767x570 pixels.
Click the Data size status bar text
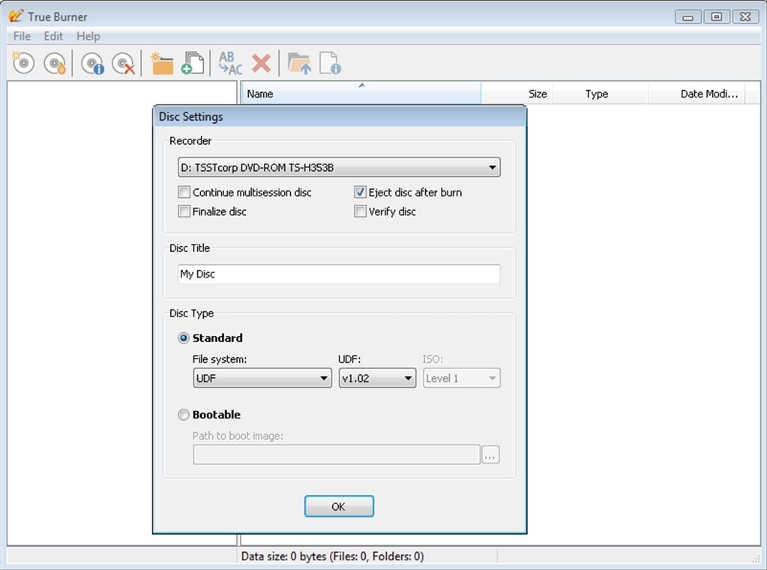333,556
